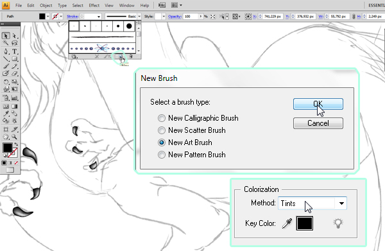The width and height of the screenshot is (385, 251).
Task: Click the toolbox black Fill swatch
Action: [7, 148]
